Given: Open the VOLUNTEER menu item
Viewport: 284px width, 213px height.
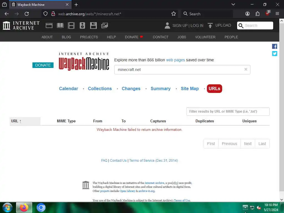Looking at the screenshot, I should click(x=205, y=37).
